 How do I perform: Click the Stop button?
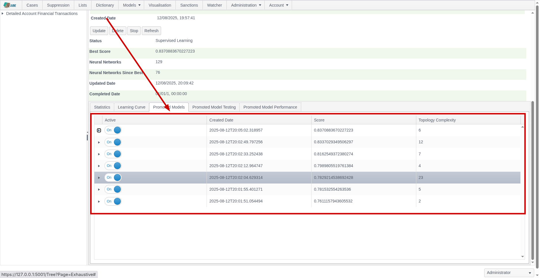point(134,31)
